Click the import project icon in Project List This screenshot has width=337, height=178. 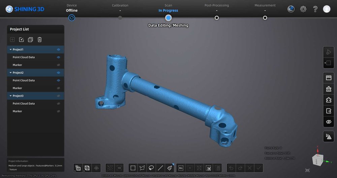point(21,39)
